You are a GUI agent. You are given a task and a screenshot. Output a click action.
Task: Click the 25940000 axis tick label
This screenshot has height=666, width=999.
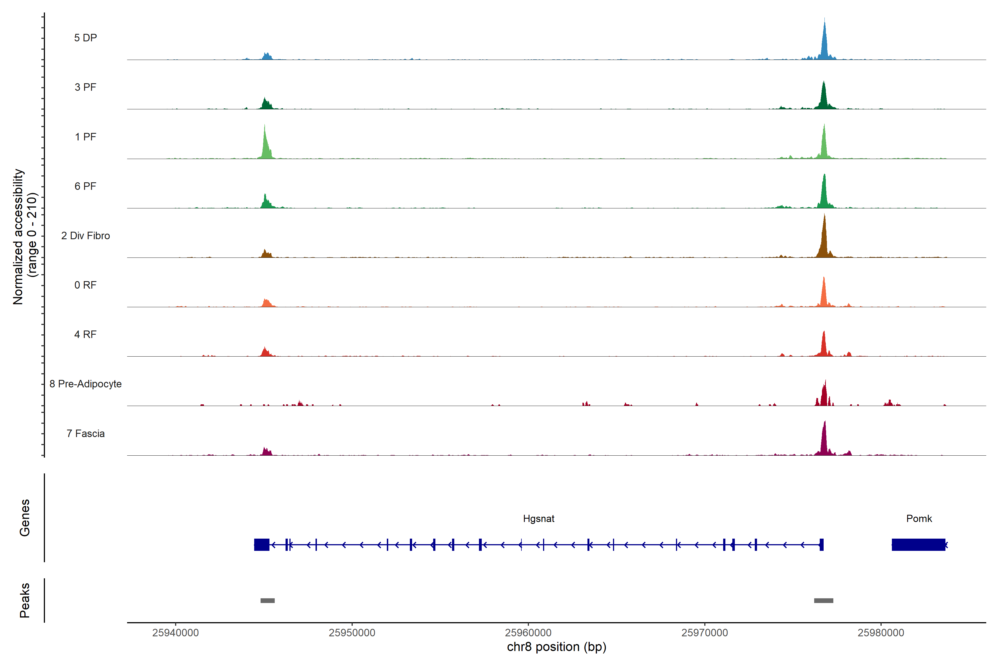point(175,633)
